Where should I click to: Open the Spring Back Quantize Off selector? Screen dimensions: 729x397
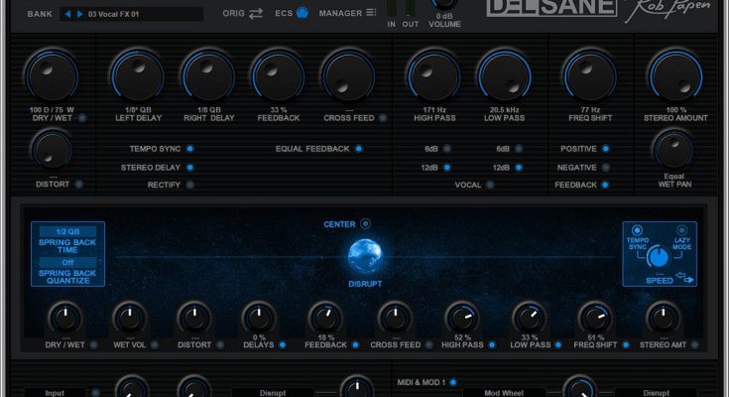click(67, 262)
